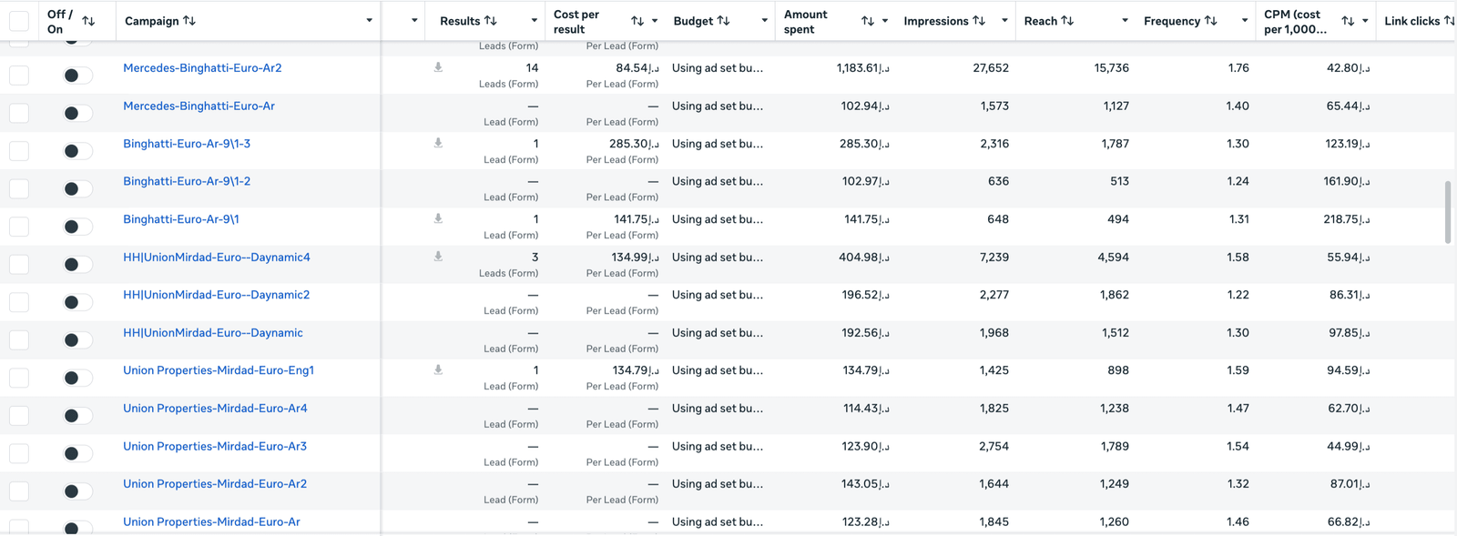
Task: Sort by Reach column arrows
Action: pos(1068,20)
